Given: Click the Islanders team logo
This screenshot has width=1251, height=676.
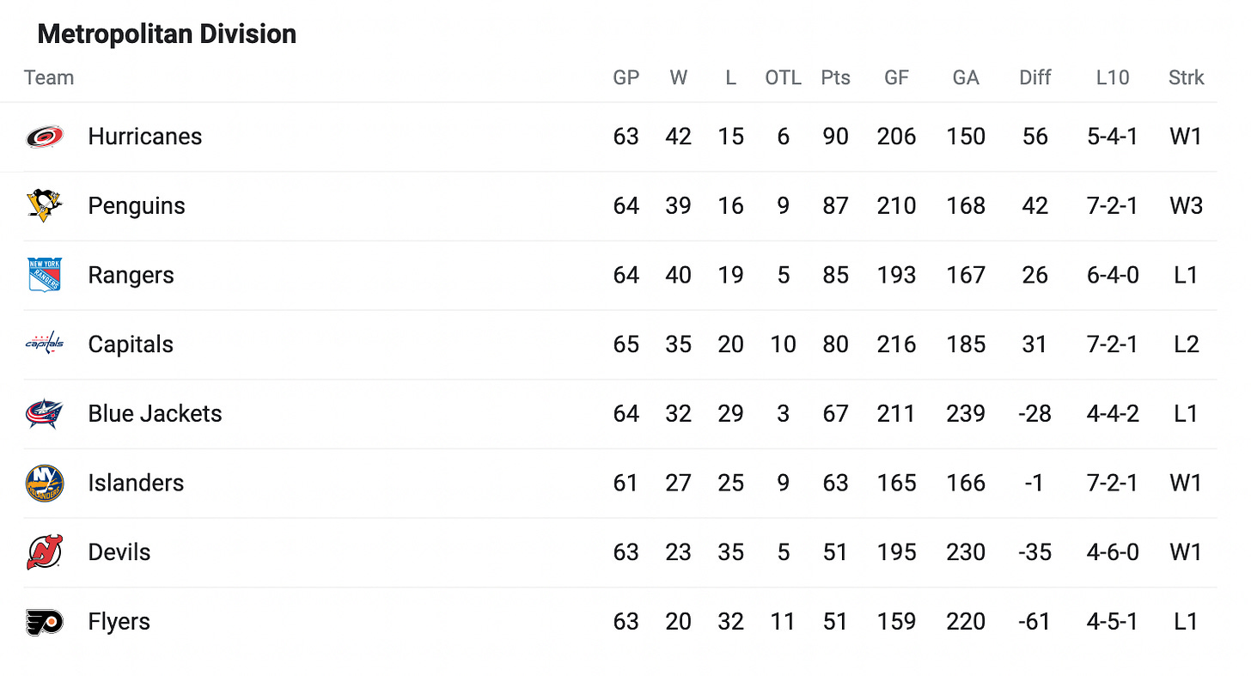Looking at the screenshot, I should [x=44, y=484].
